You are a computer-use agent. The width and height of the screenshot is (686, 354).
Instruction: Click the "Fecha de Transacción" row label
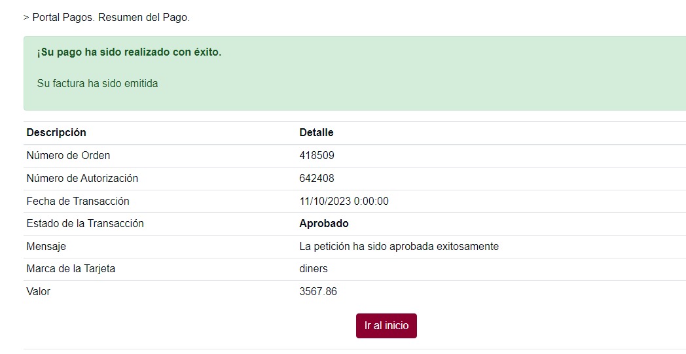click(78, 202)
